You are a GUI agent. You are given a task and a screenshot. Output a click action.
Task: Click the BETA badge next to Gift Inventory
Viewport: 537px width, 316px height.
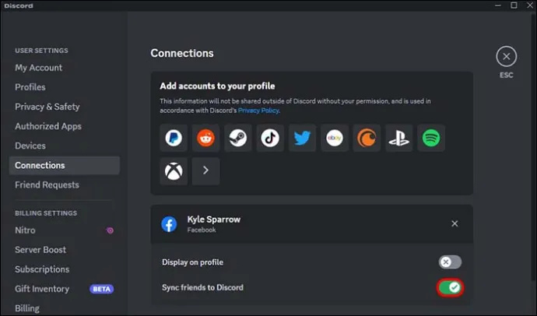point(102,289)
